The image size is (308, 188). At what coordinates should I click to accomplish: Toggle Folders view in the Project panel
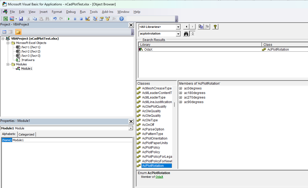click(x=18, y=32)
